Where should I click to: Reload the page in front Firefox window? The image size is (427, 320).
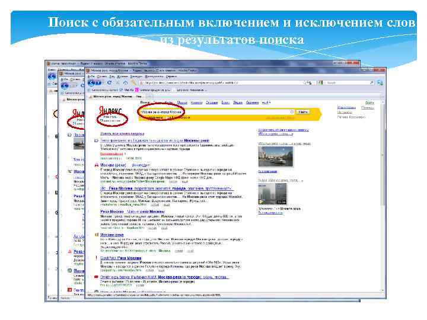pos(109,83)
